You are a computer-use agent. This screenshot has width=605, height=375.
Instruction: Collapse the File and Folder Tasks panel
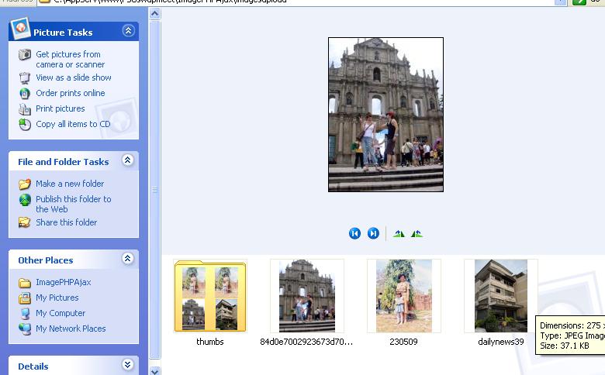tap(128, 160)
